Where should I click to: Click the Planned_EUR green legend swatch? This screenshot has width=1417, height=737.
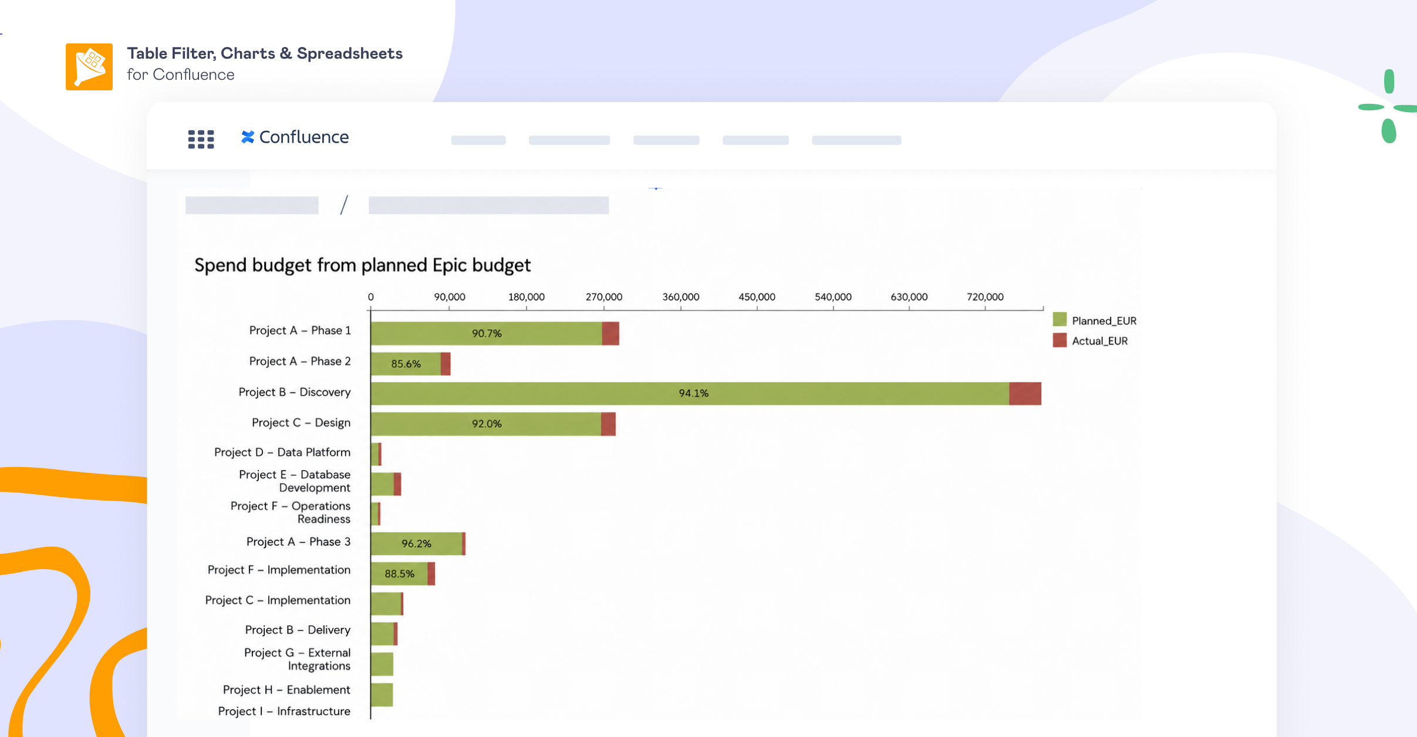[1060, 320]
